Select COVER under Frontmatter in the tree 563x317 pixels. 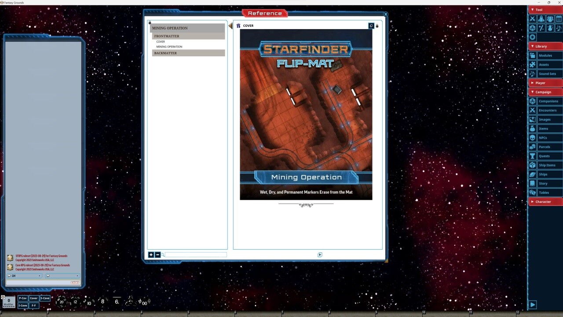(x=161, y=41)
